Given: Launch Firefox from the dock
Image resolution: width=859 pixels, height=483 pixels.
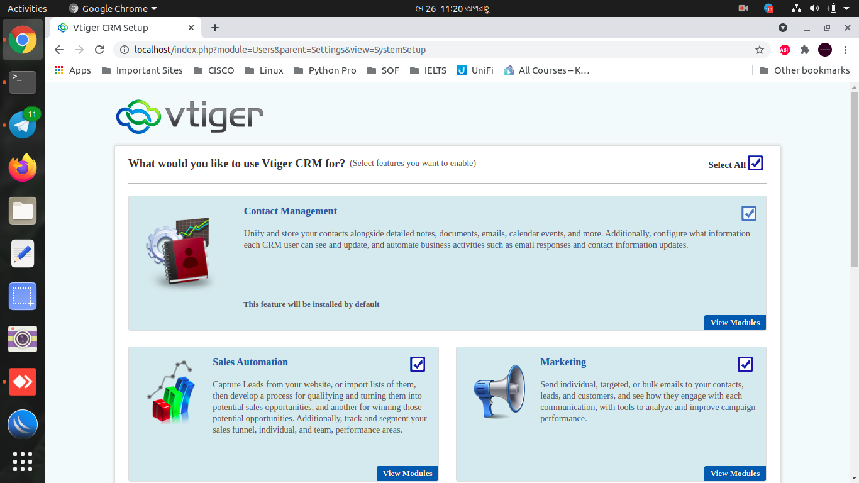Looking at the screenshot, I should tap(22, 168).
